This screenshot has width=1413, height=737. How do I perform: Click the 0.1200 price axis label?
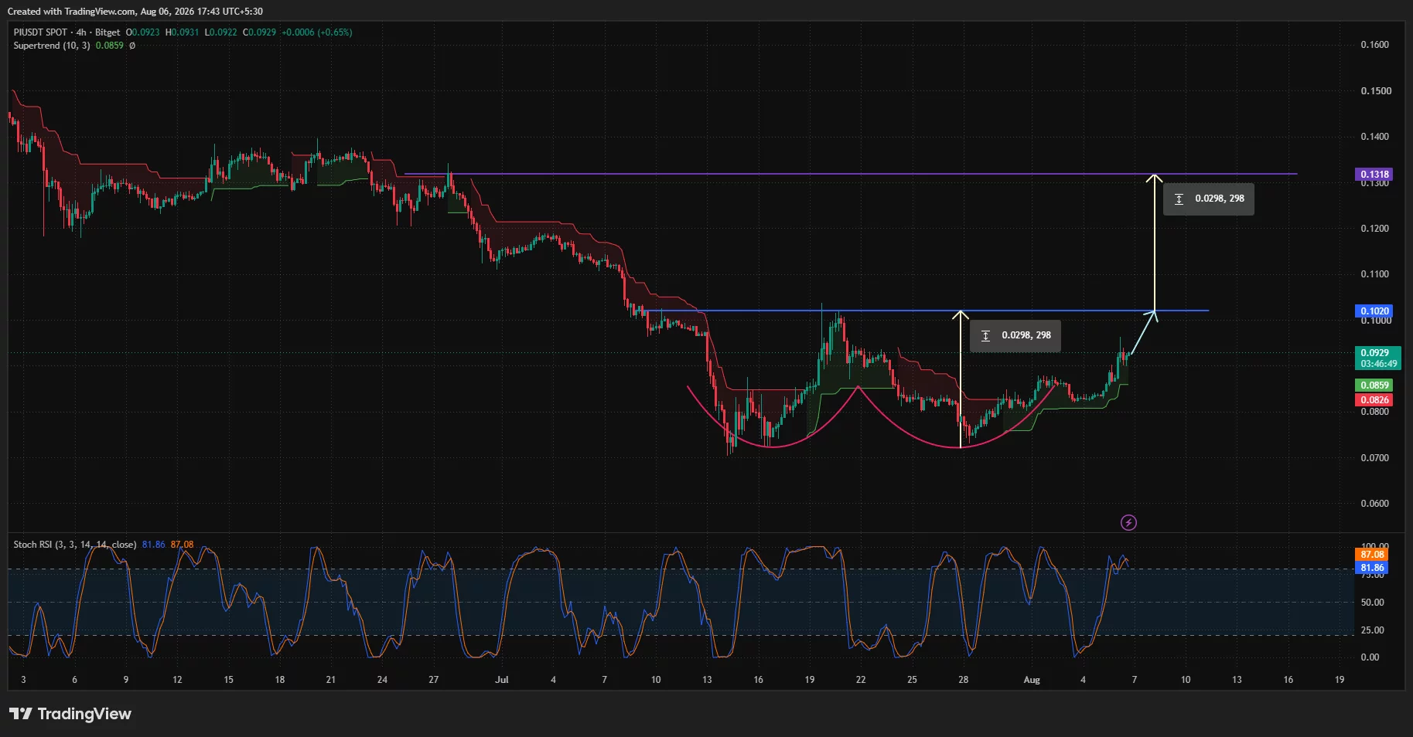[1375, 229]
